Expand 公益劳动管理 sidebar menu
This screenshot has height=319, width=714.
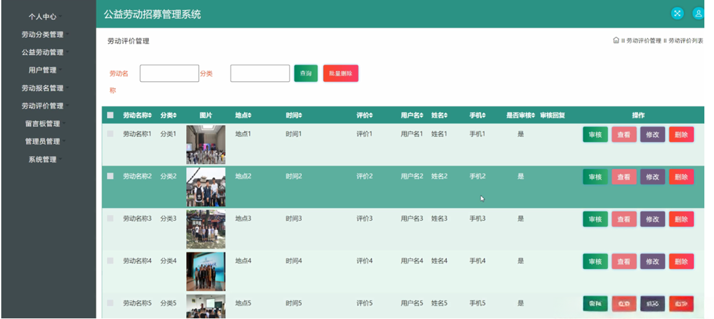(45, 53)
